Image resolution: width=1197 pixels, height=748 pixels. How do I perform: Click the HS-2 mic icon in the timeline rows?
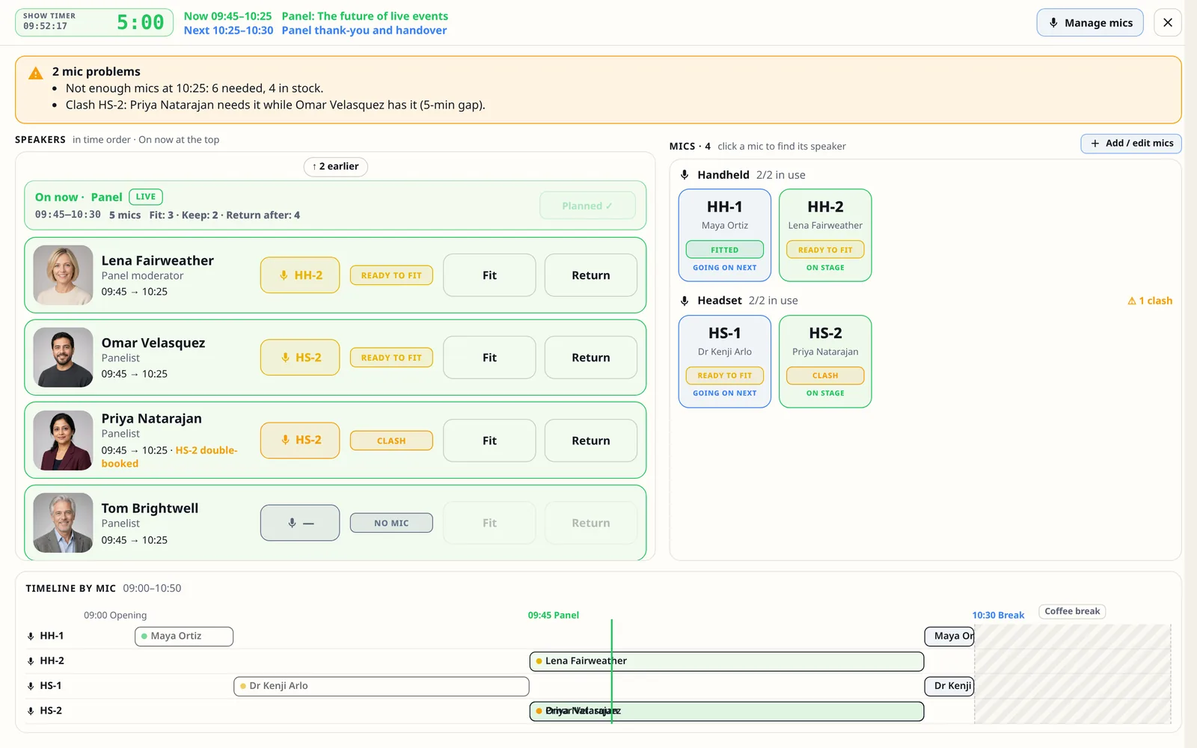tap(31, 711)
